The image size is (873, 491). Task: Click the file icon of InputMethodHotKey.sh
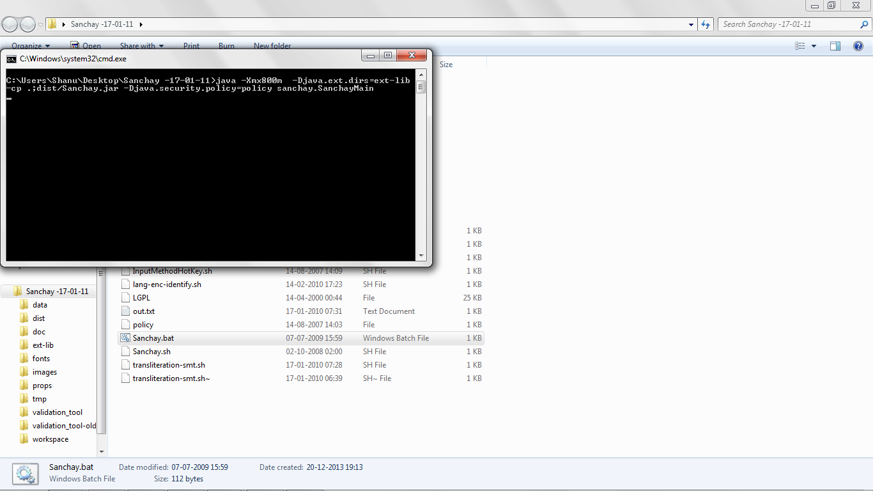click(127, 271)
